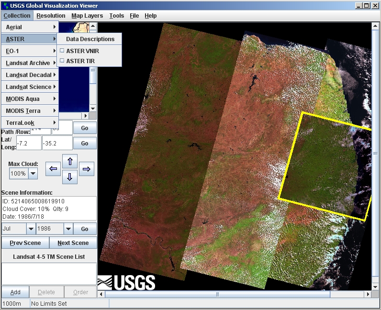Click the longitude field showing -35.2
The width and height of the screenshot is (381, 310).
(57, 143)
